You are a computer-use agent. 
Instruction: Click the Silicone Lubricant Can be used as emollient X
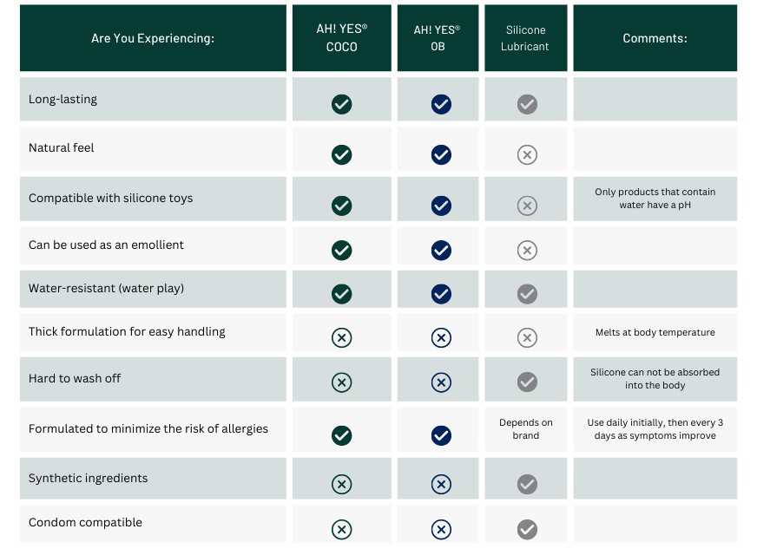(x=527, y=250)
